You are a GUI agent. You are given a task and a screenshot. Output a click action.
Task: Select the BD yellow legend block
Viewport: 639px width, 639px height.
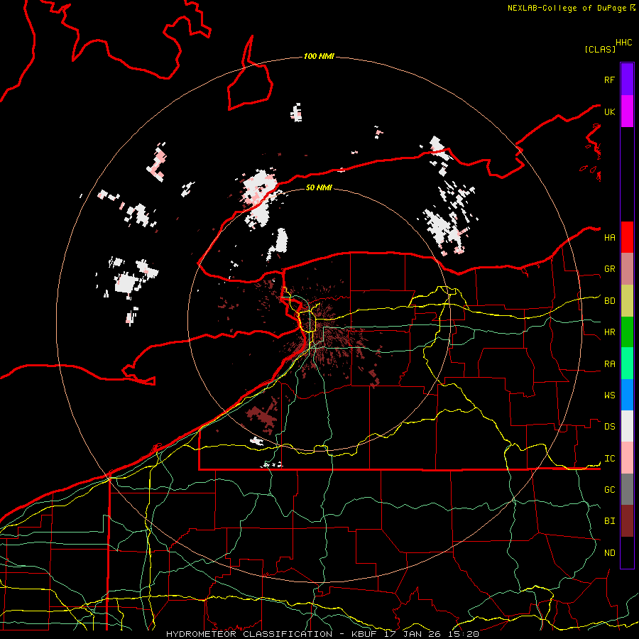[x=627, y=301]
